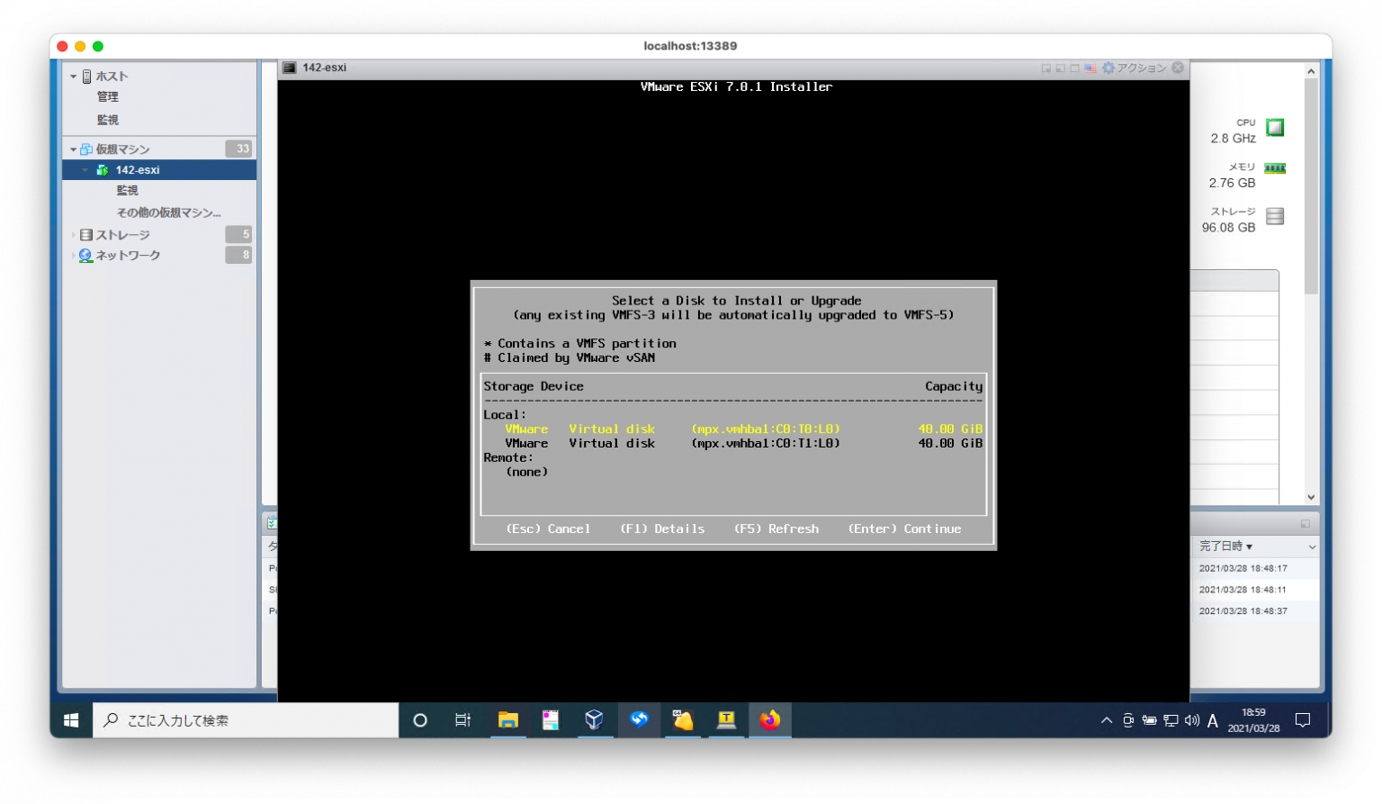Expand the ネットワーク tree node

[74, 256]
